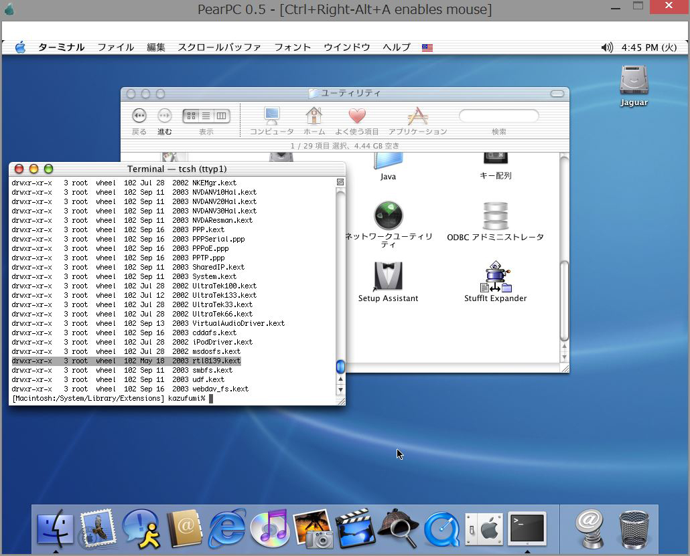This screenshot has width=690, height=556.
Task: Open the 編集 menu
Action: point(156,48)
